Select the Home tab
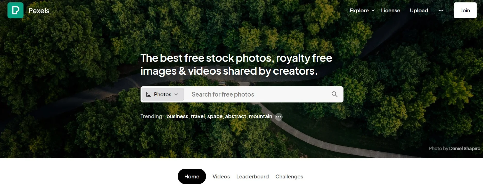 tap(192, 176)
